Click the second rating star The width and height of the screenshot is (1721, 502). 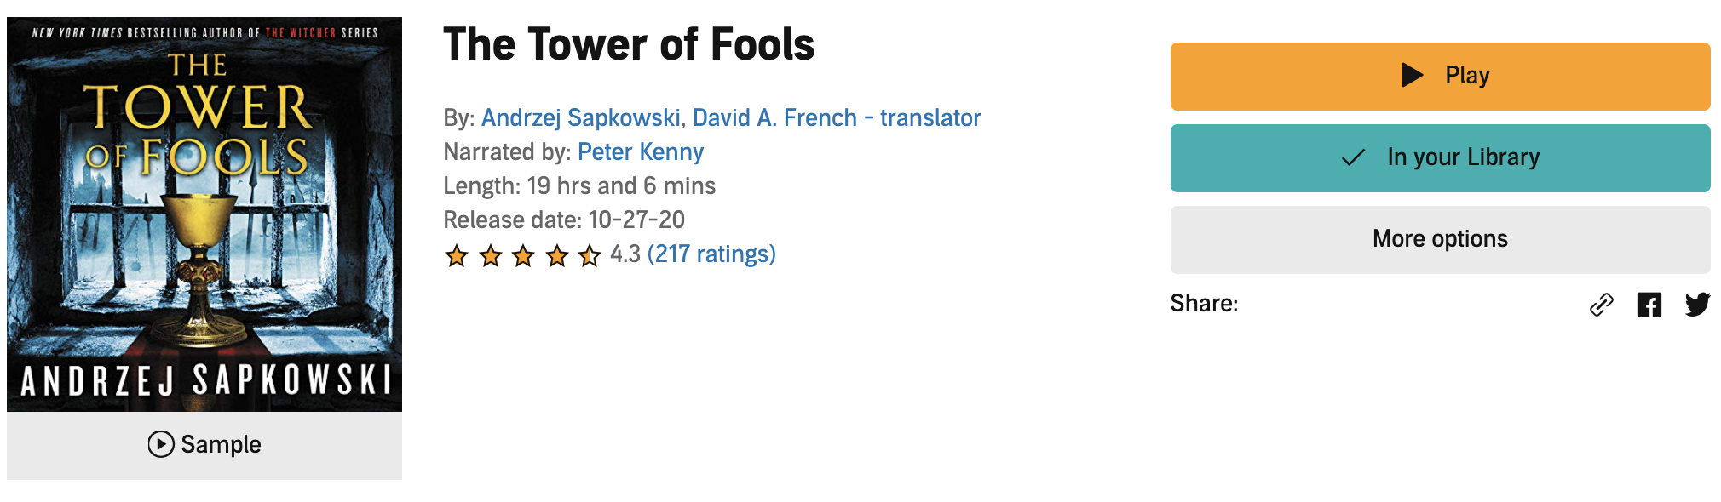point(490,255)
